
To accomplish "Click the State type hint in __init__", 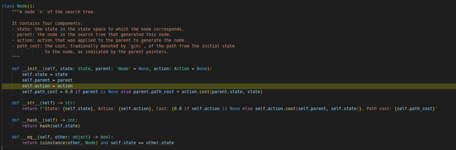I will 84,69.
